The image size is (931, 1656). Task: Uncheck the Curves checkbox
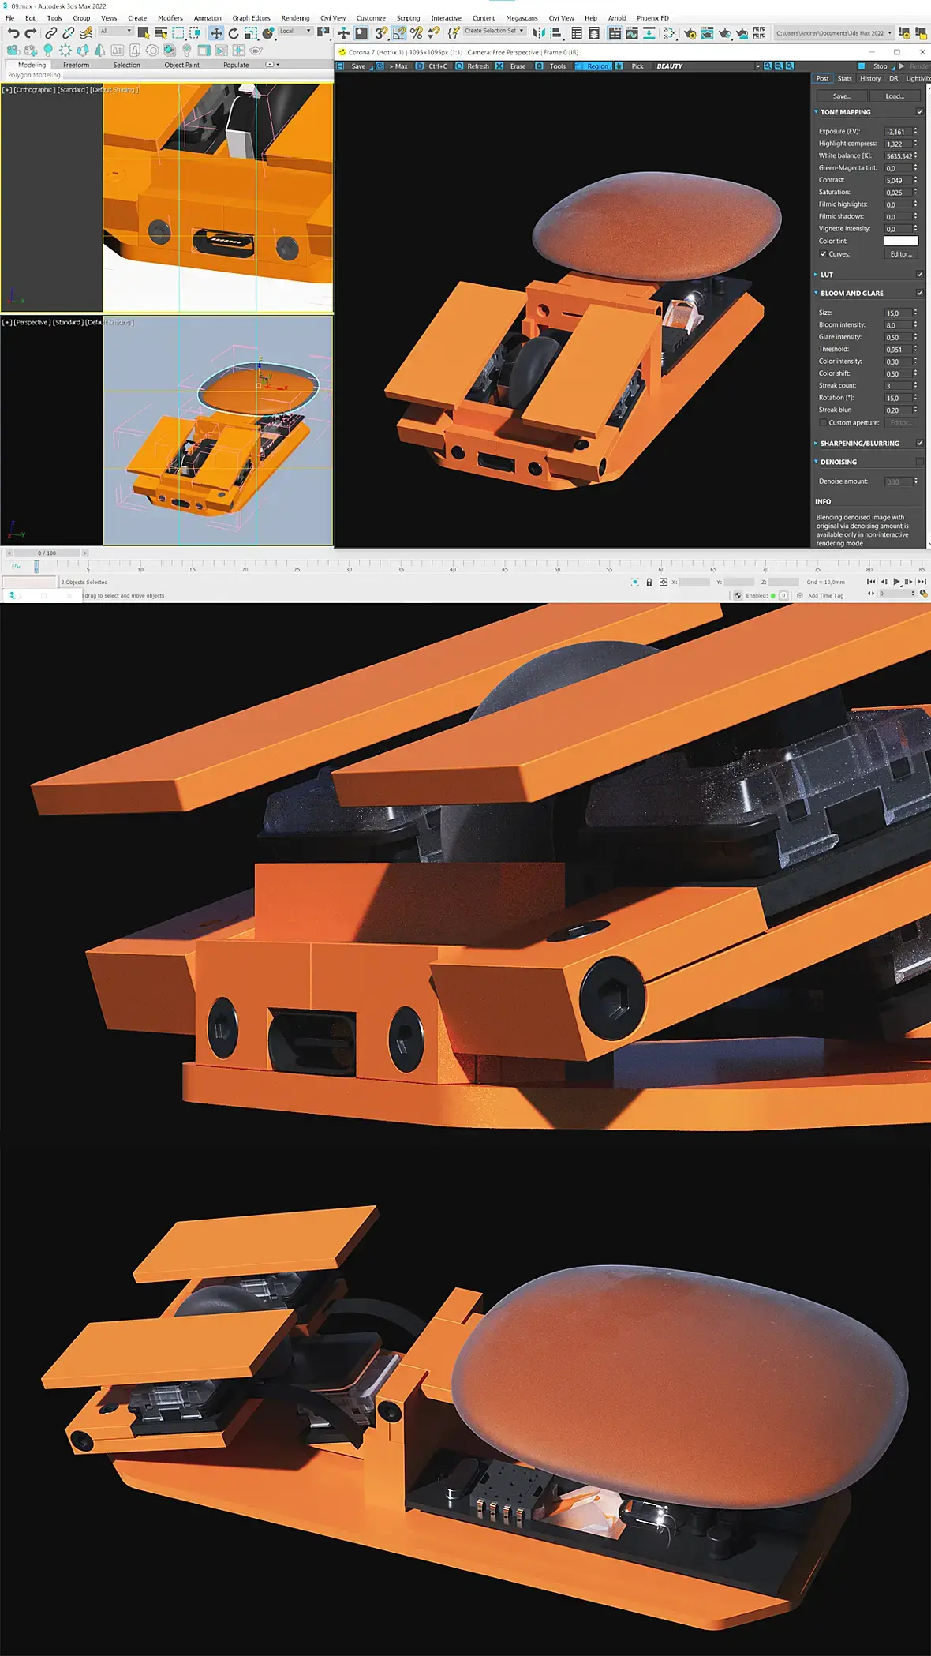coord(823,254)
